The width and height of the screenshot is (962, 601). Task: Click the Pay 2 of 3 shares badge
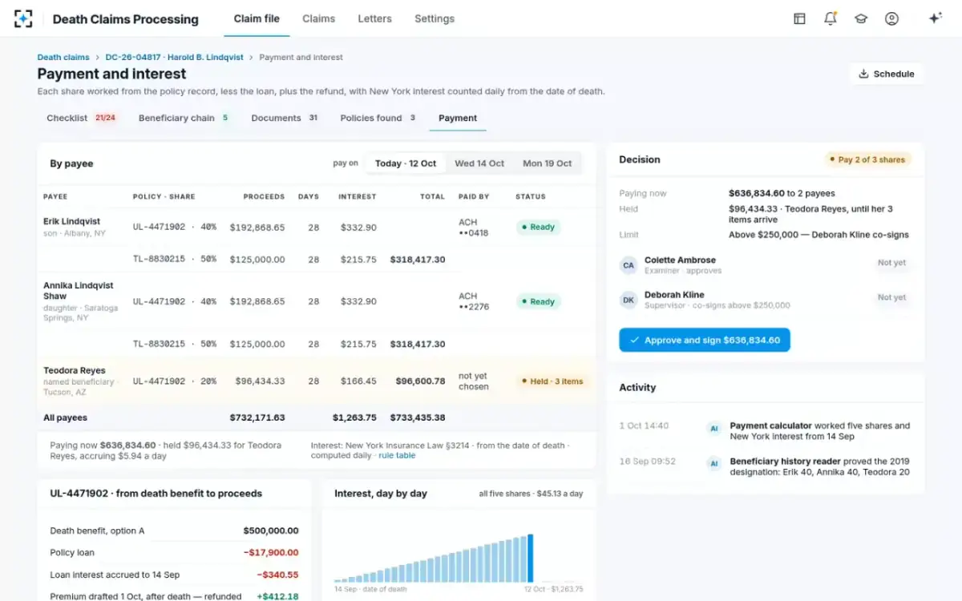(868, 159)
